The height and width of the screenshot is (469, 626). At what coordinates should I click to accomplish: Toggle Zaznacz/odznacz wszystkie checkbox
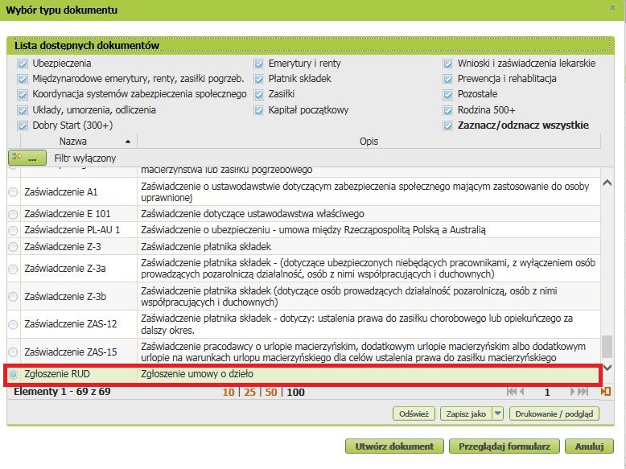click(x=448, y=125)
